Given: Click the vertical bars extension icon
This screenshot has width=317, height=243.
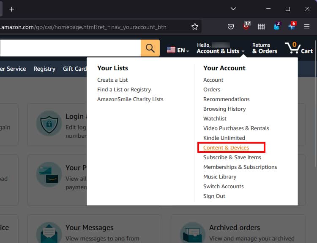Looking at the screenshot, I should tap(261, 27).
